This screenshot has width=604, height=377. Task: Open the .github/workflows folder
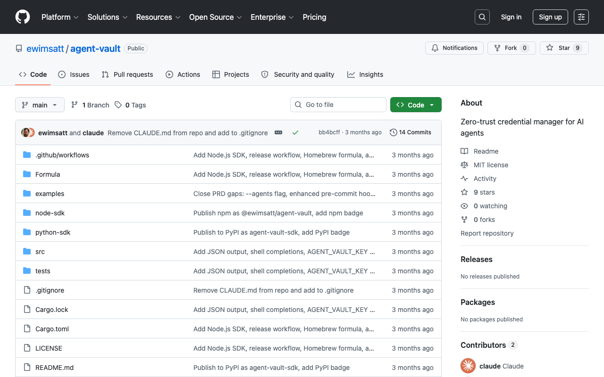[62, 155]
